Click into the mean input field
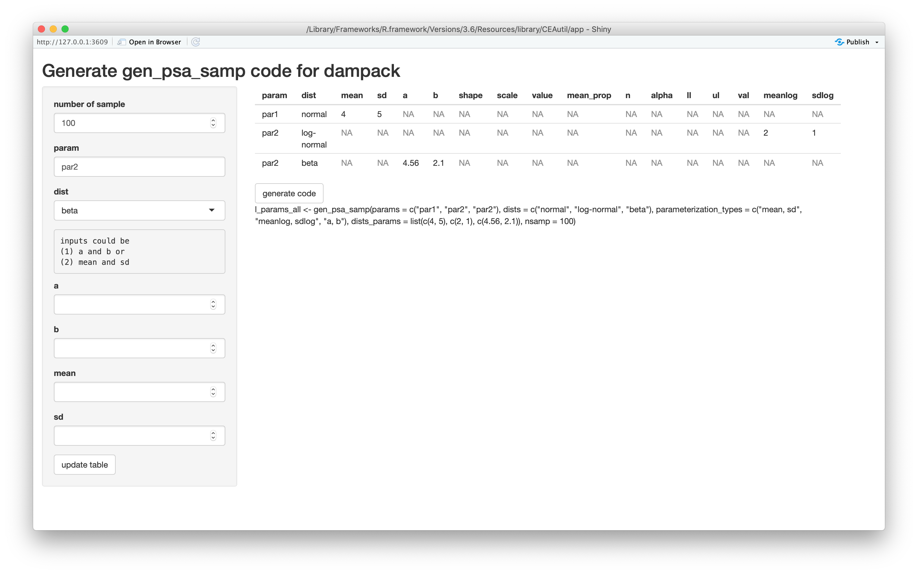This screenshot has height=574, width=918. tap(131, 392)
